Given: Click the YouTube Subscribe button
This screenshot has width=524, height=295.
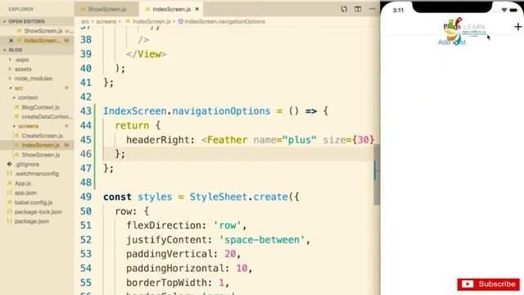Looking at the screenshot, I should pyautogui.click(x=488, y=284).
